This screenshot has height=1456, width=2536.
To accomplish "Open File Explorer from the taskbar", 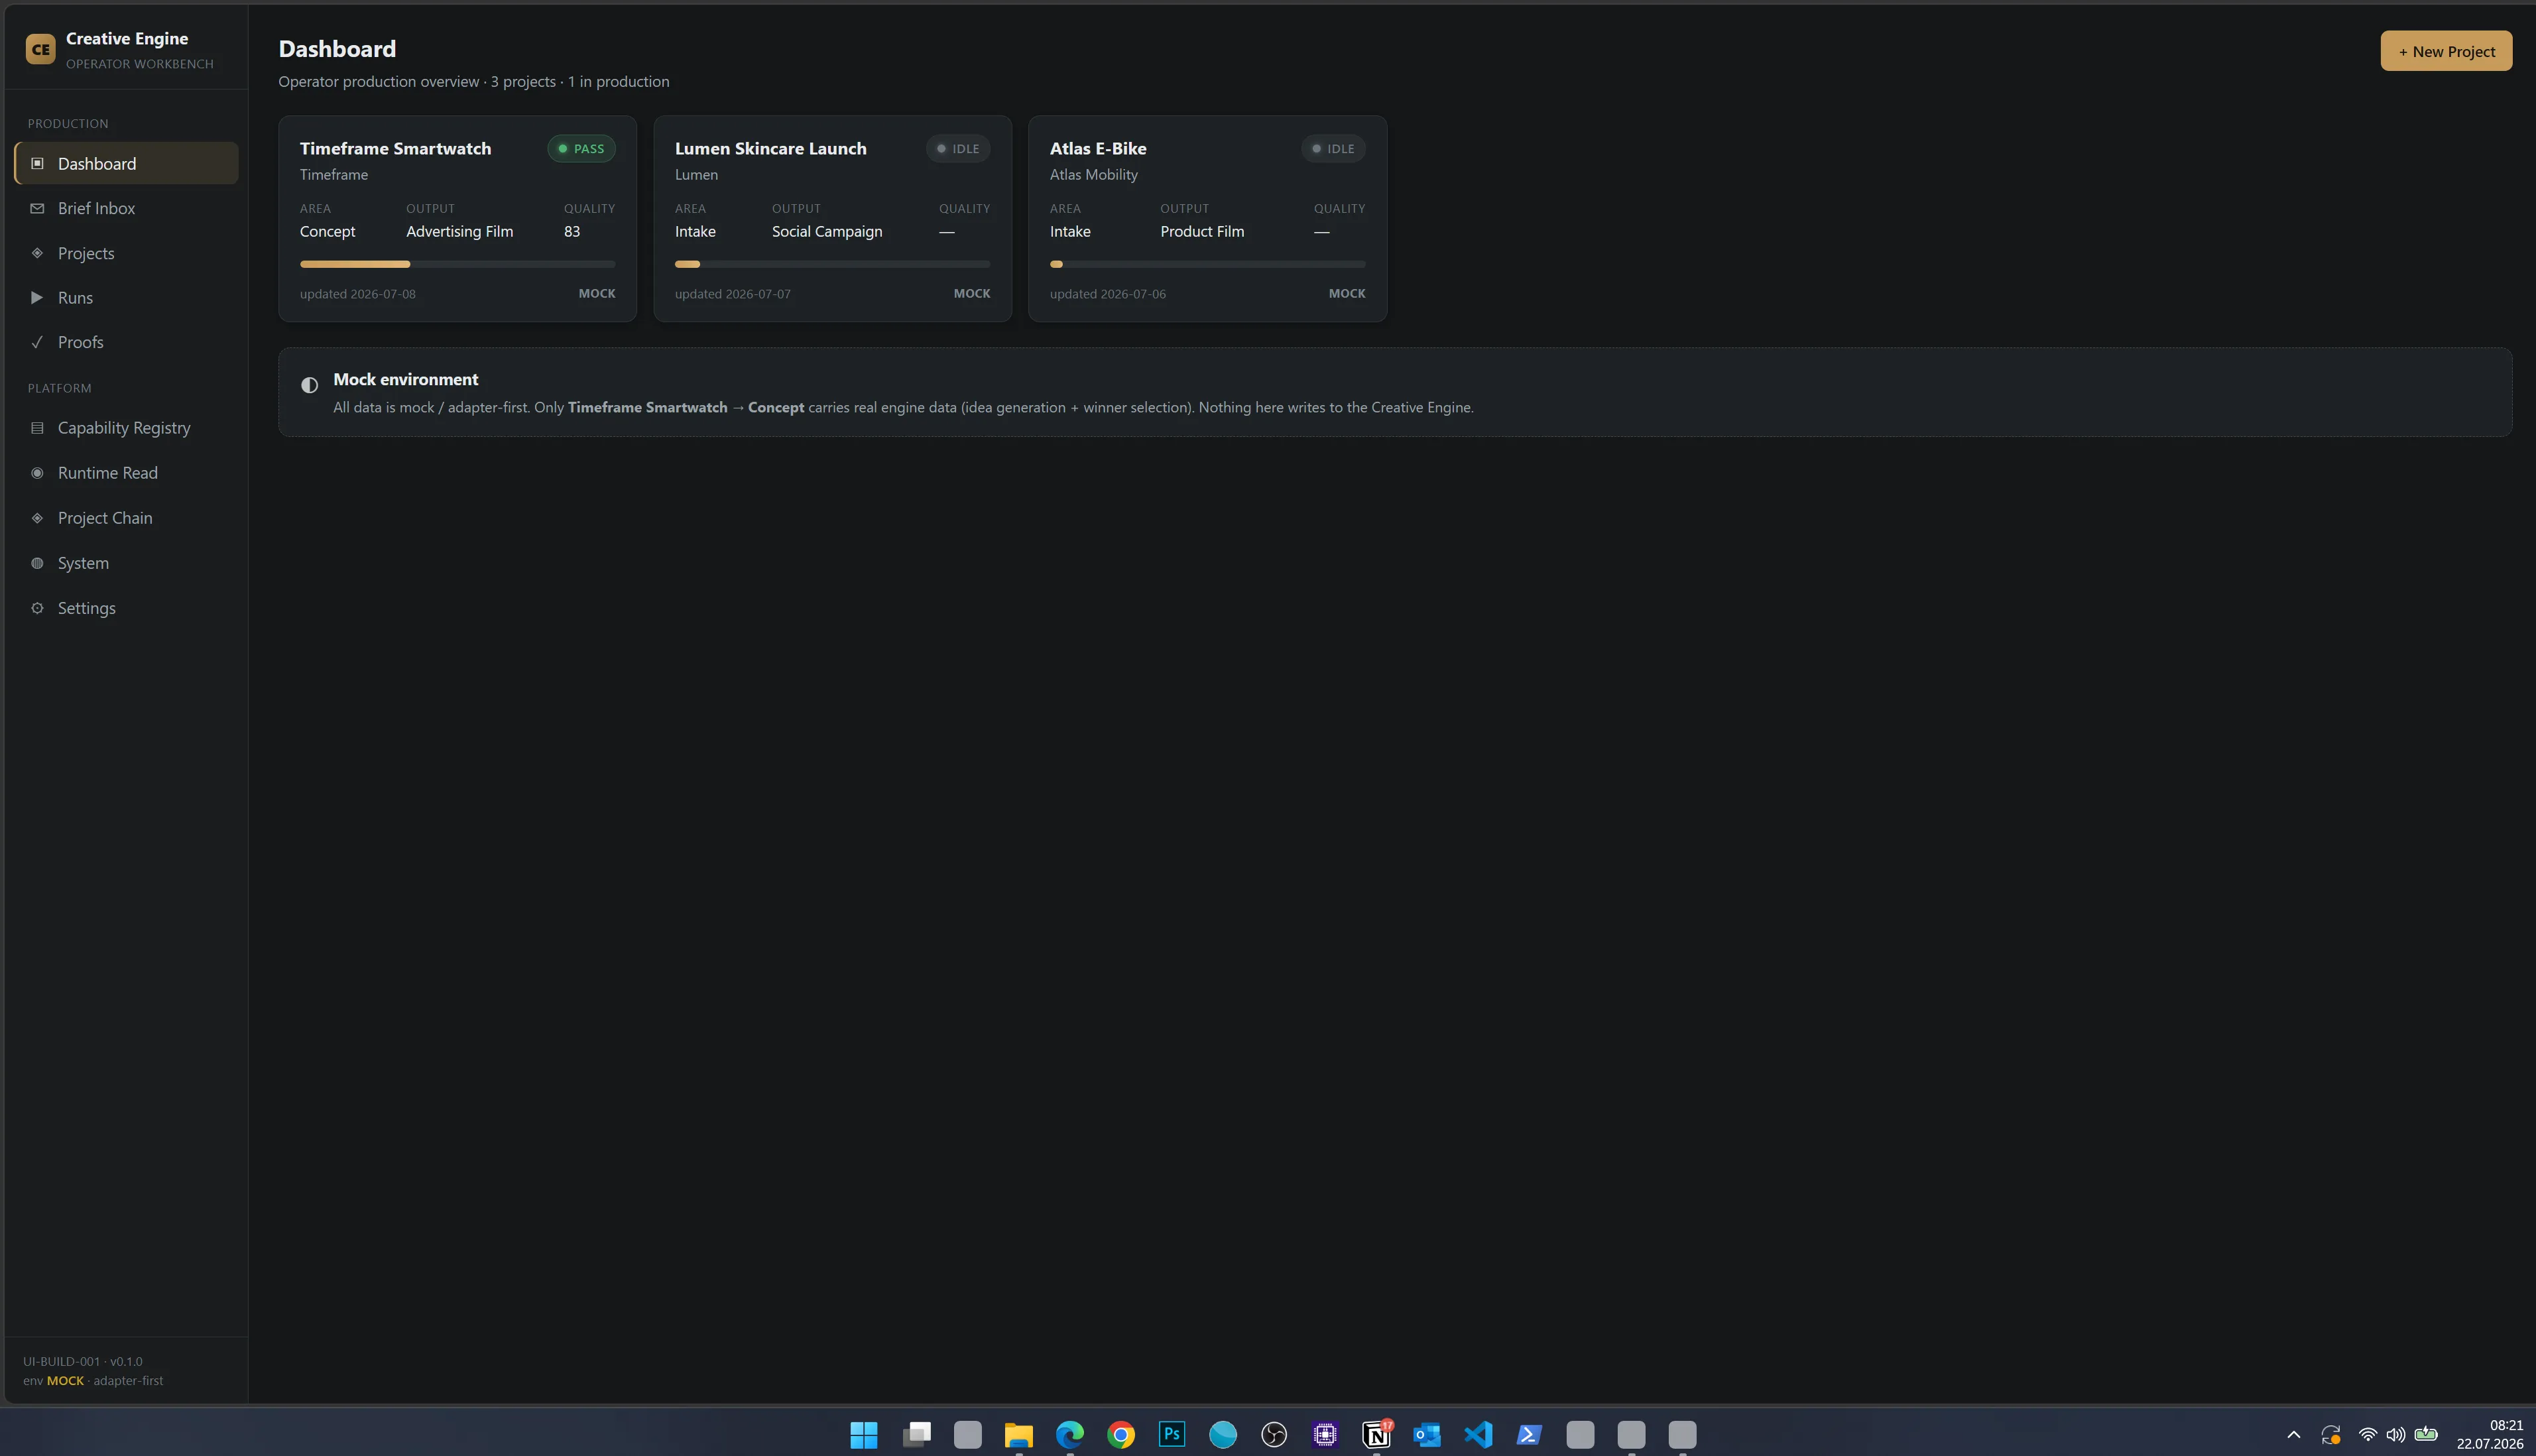I will click(1018, 1435).
